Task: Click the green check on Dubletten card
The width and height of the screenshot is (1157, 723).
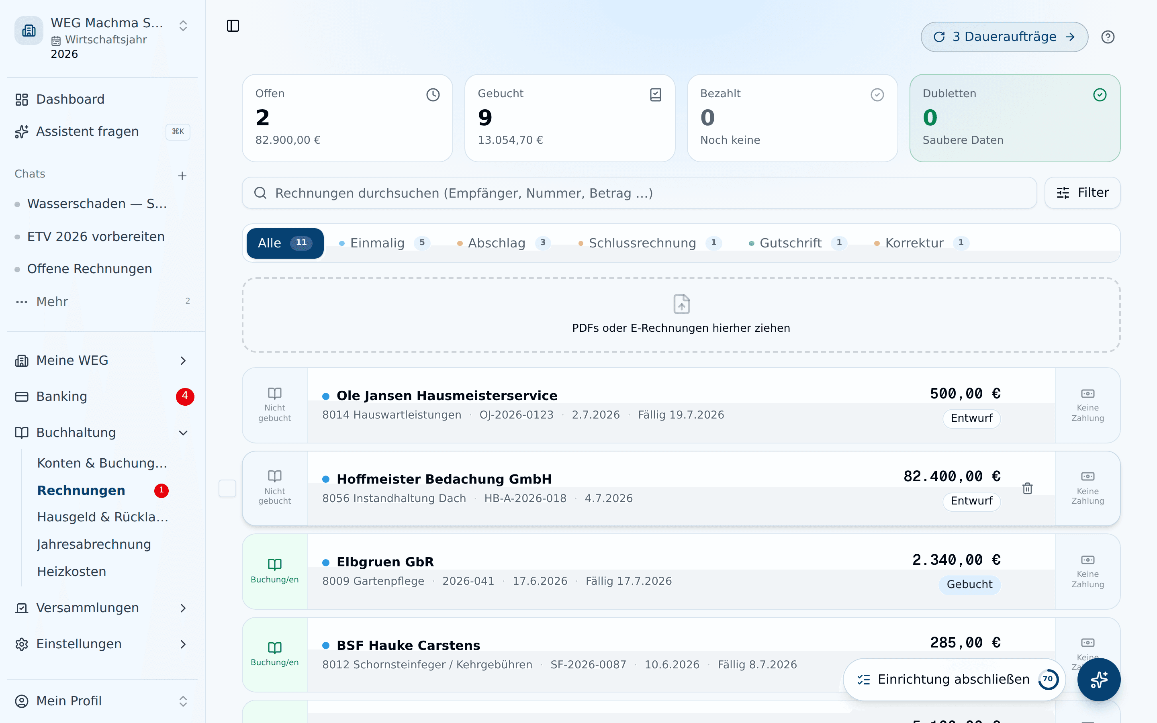Action: pos(1100,95)
